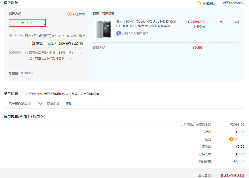Click the exclamation icon beside 对应商品
The image size is (249, 178).
[x=69, y=14]
